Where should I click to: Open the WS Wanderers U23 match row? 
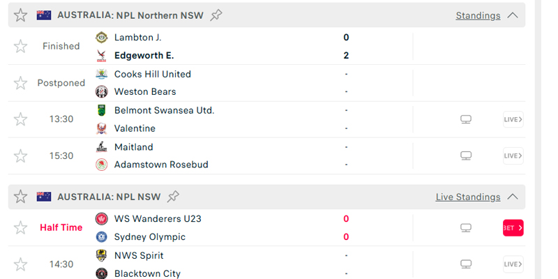266,228
